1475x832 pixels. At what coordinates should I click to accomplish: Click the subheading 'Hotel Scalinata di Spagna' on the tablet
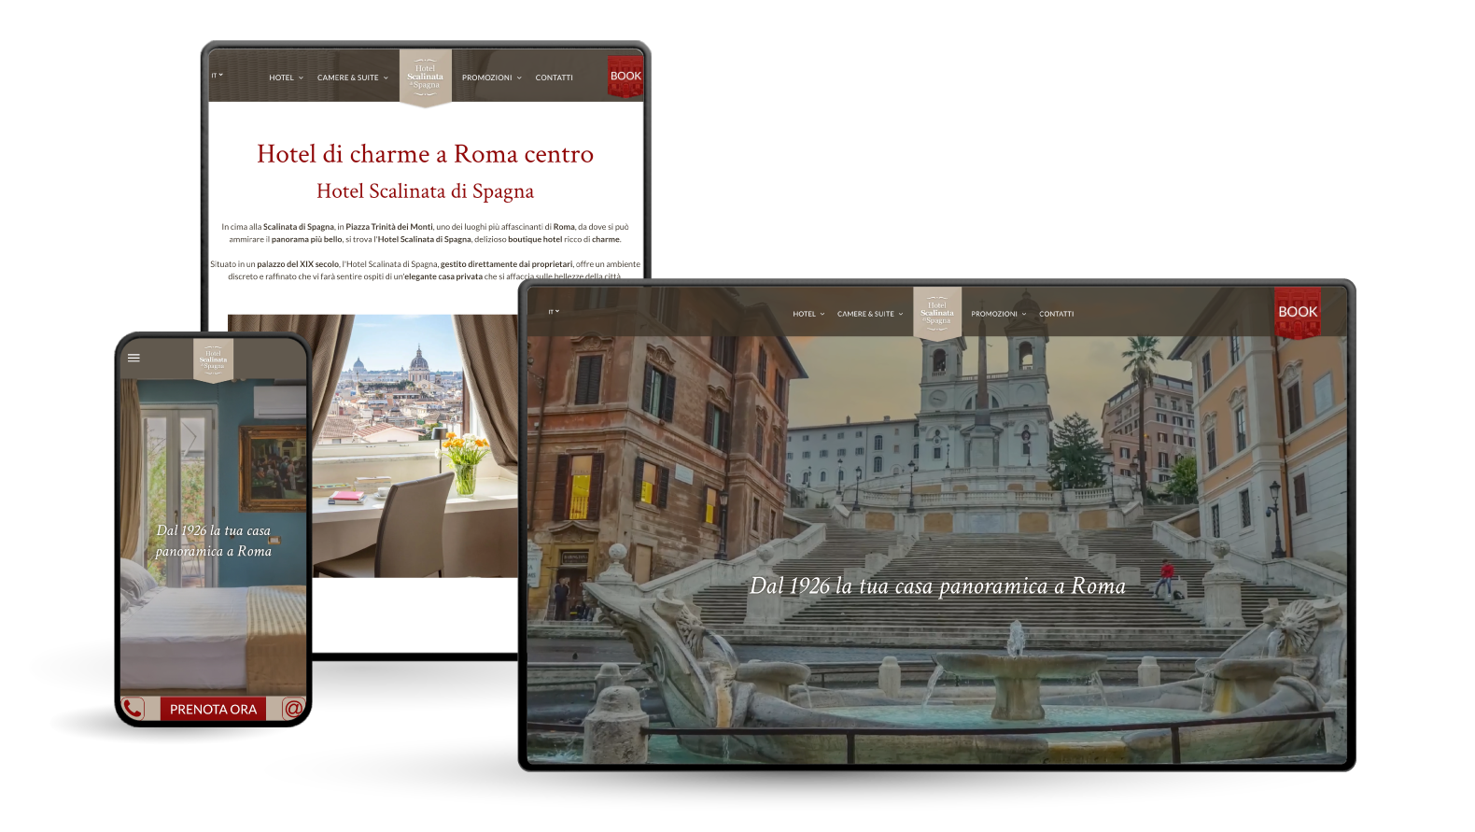(x=426, y=191)
